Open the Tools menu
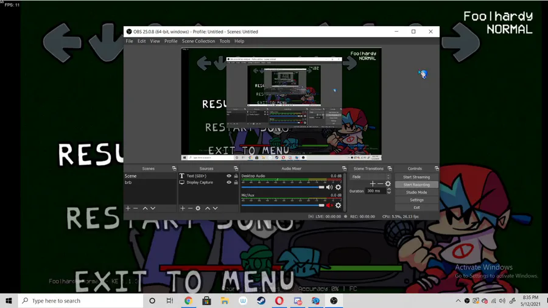 pos(225,41)
